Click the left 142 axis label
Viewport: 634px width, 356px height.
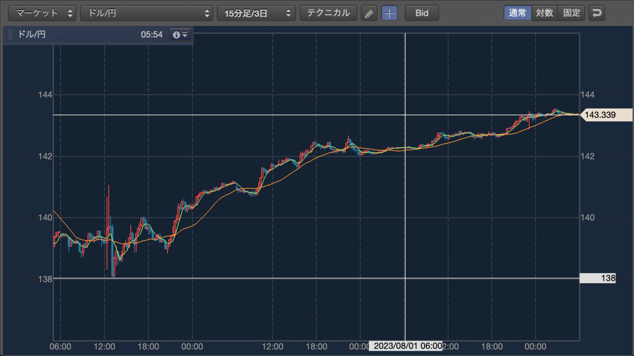pos(45,156)
